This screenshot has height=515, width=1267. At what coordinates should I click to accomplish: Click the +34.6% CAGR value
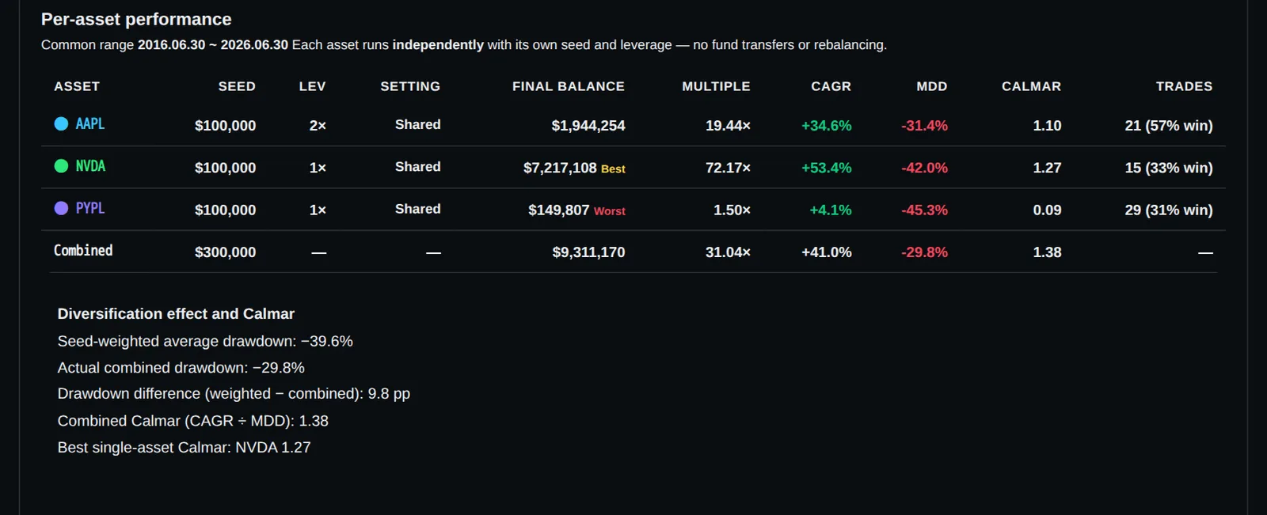(x=826, y=125)
